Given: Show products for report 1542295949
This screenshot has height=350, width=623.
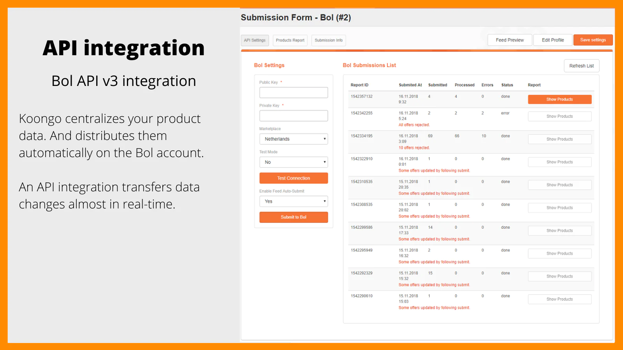Looking at the screenshot, I should (560, 254).
